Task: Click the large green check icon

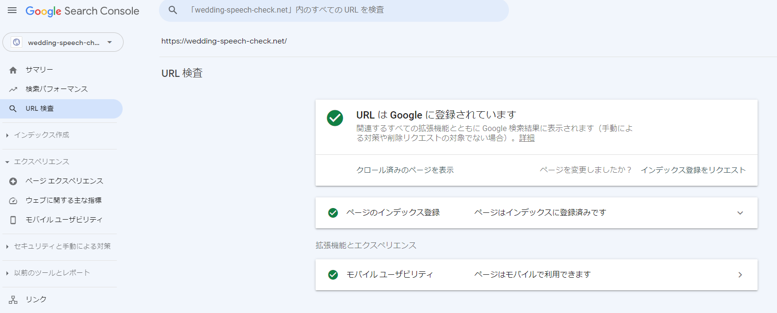Action: click(x=335, y=118)
